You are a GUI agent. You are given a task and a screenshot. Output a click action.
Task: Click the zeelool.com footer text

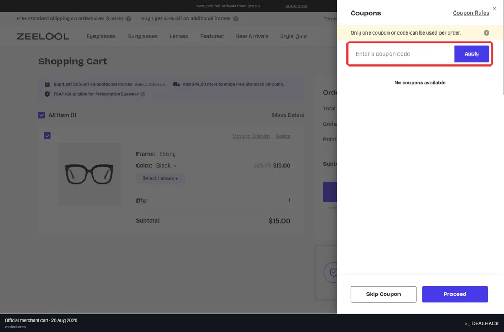pyautogui.click(x=15, y=327)
